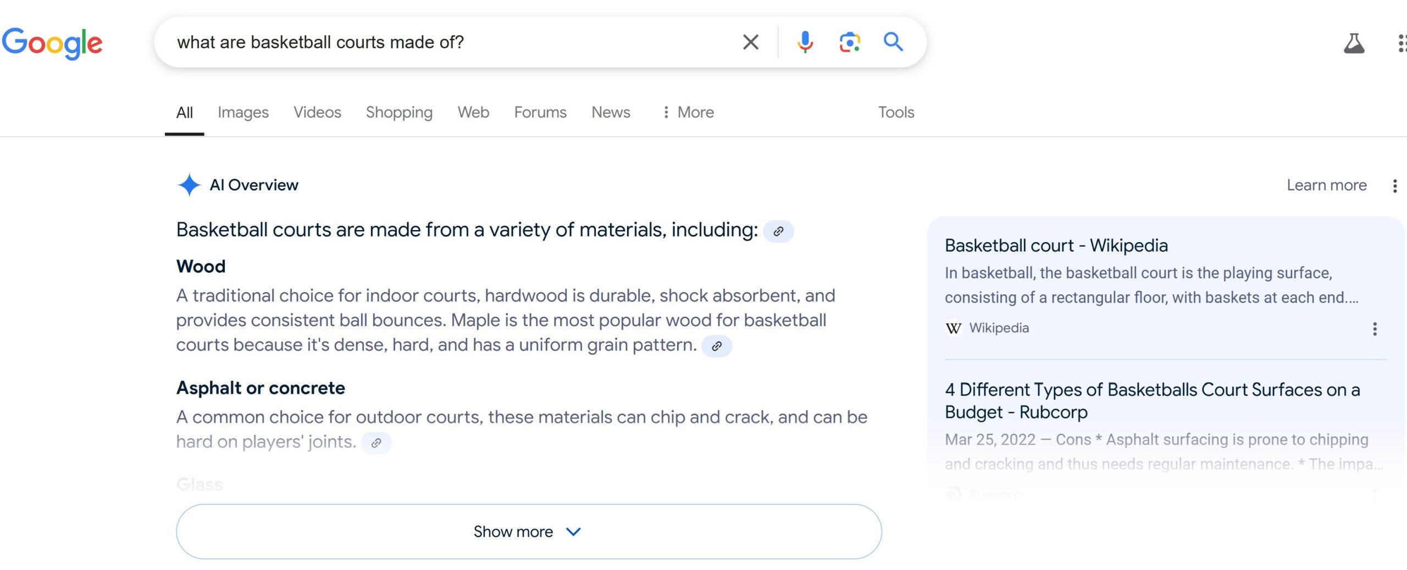Image resolution: width=1407 pixels, height=570 pixels.
Task: Open the Tools button
Action: pos(896,112)
